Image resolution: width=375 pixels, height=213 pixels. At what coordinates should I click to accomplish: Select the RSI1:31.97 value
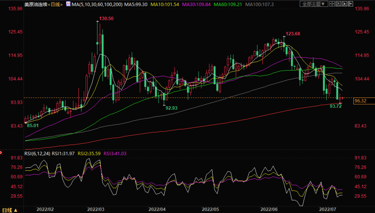point(63,154)
